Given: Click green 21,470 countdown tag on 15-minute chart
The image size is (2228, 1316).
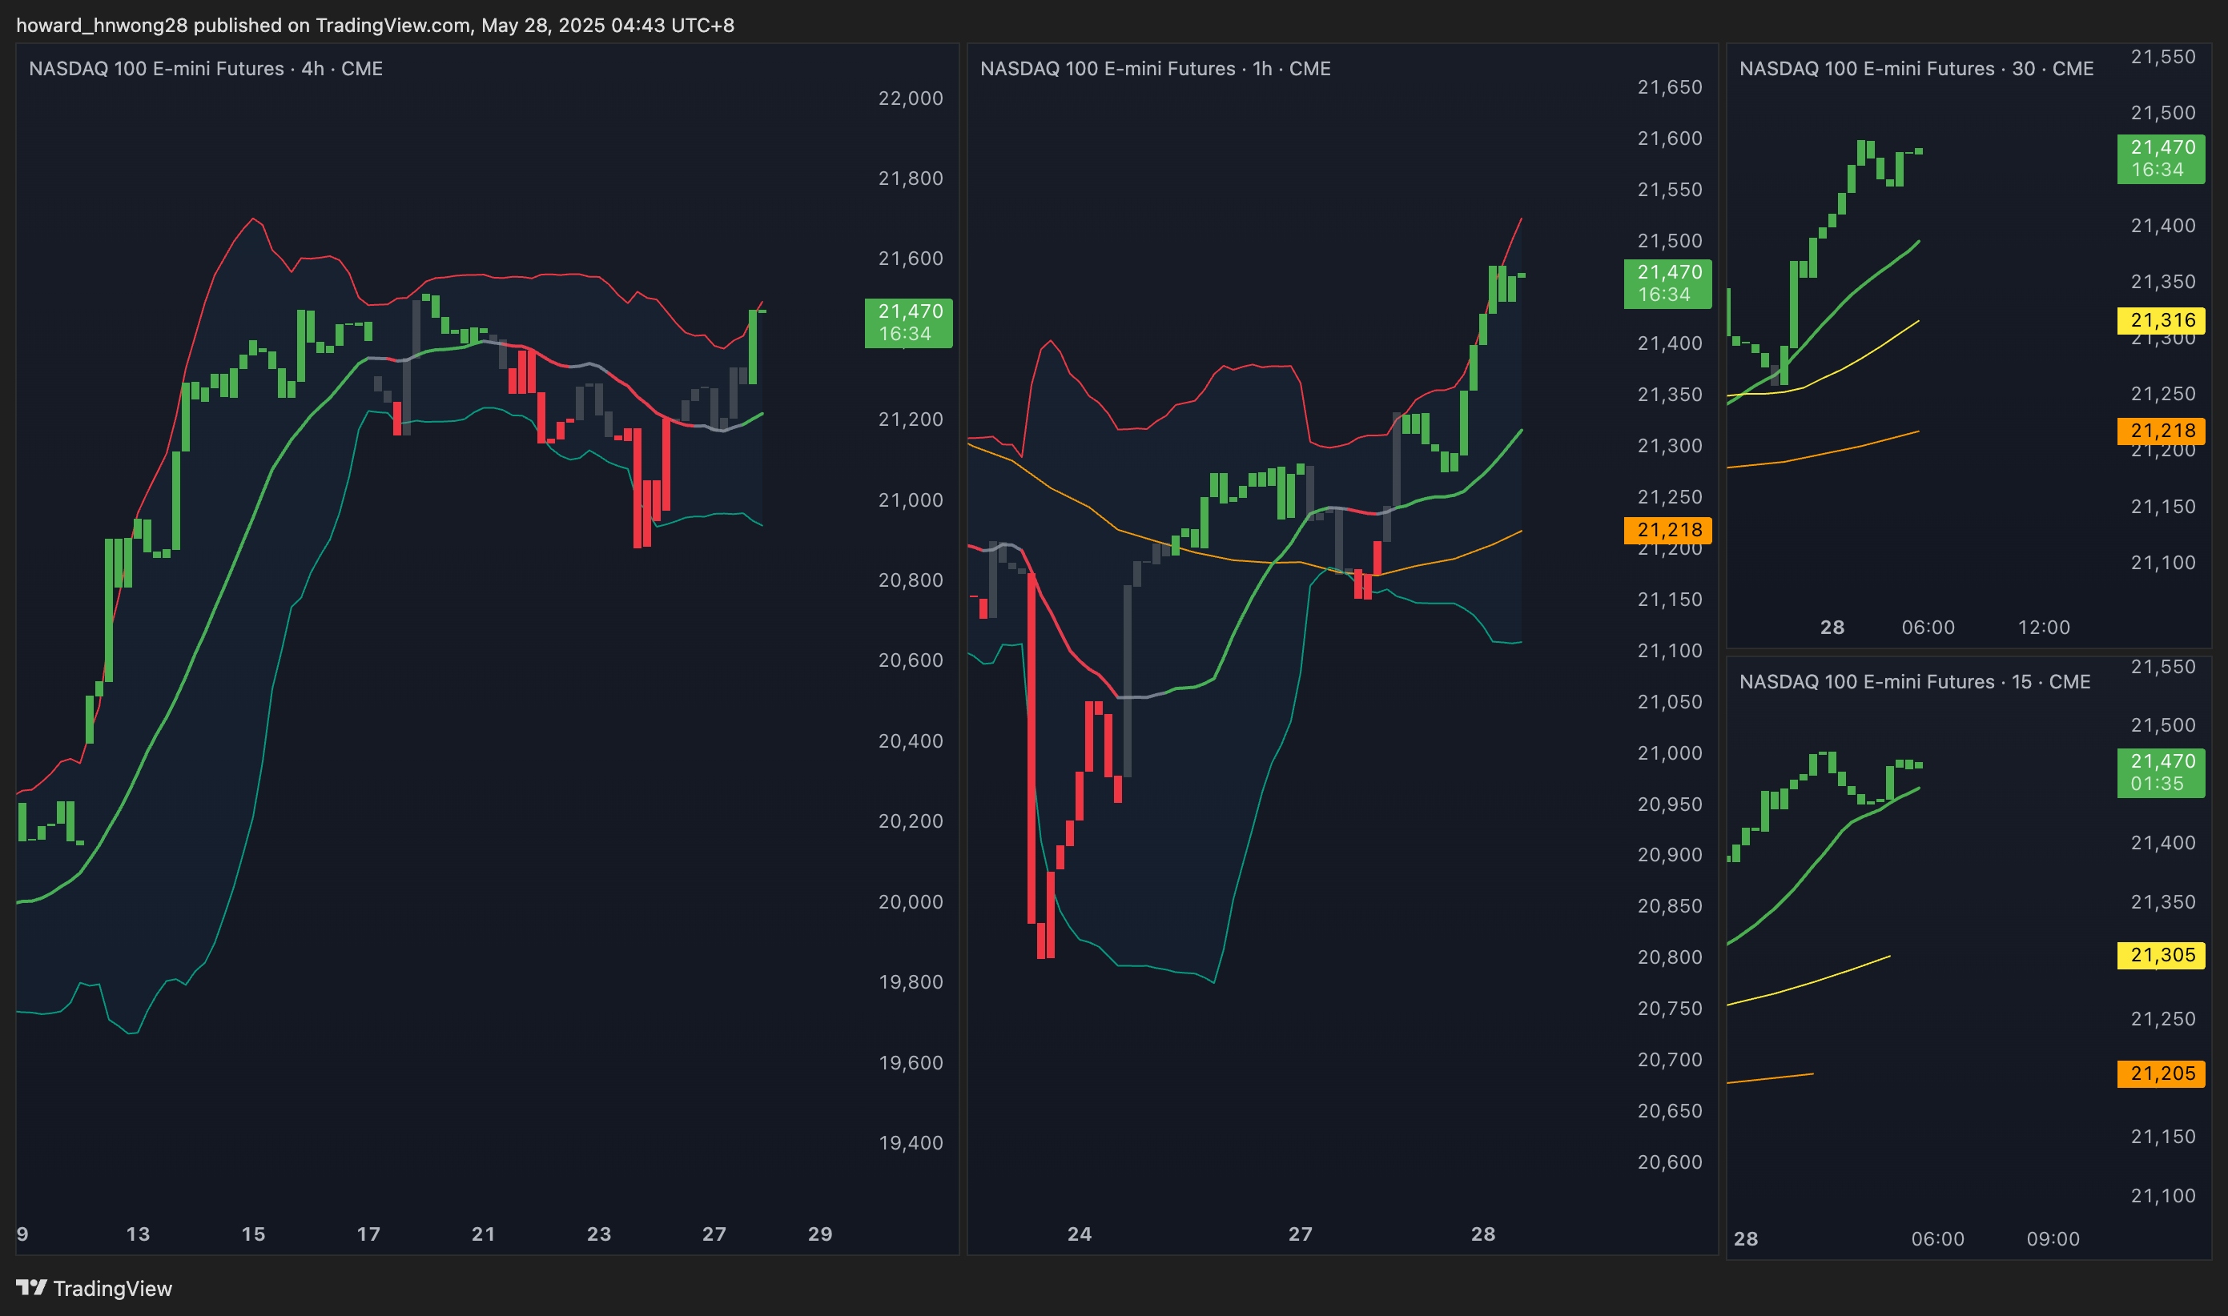Looking at the screenshot, I should coord(2161,772).
